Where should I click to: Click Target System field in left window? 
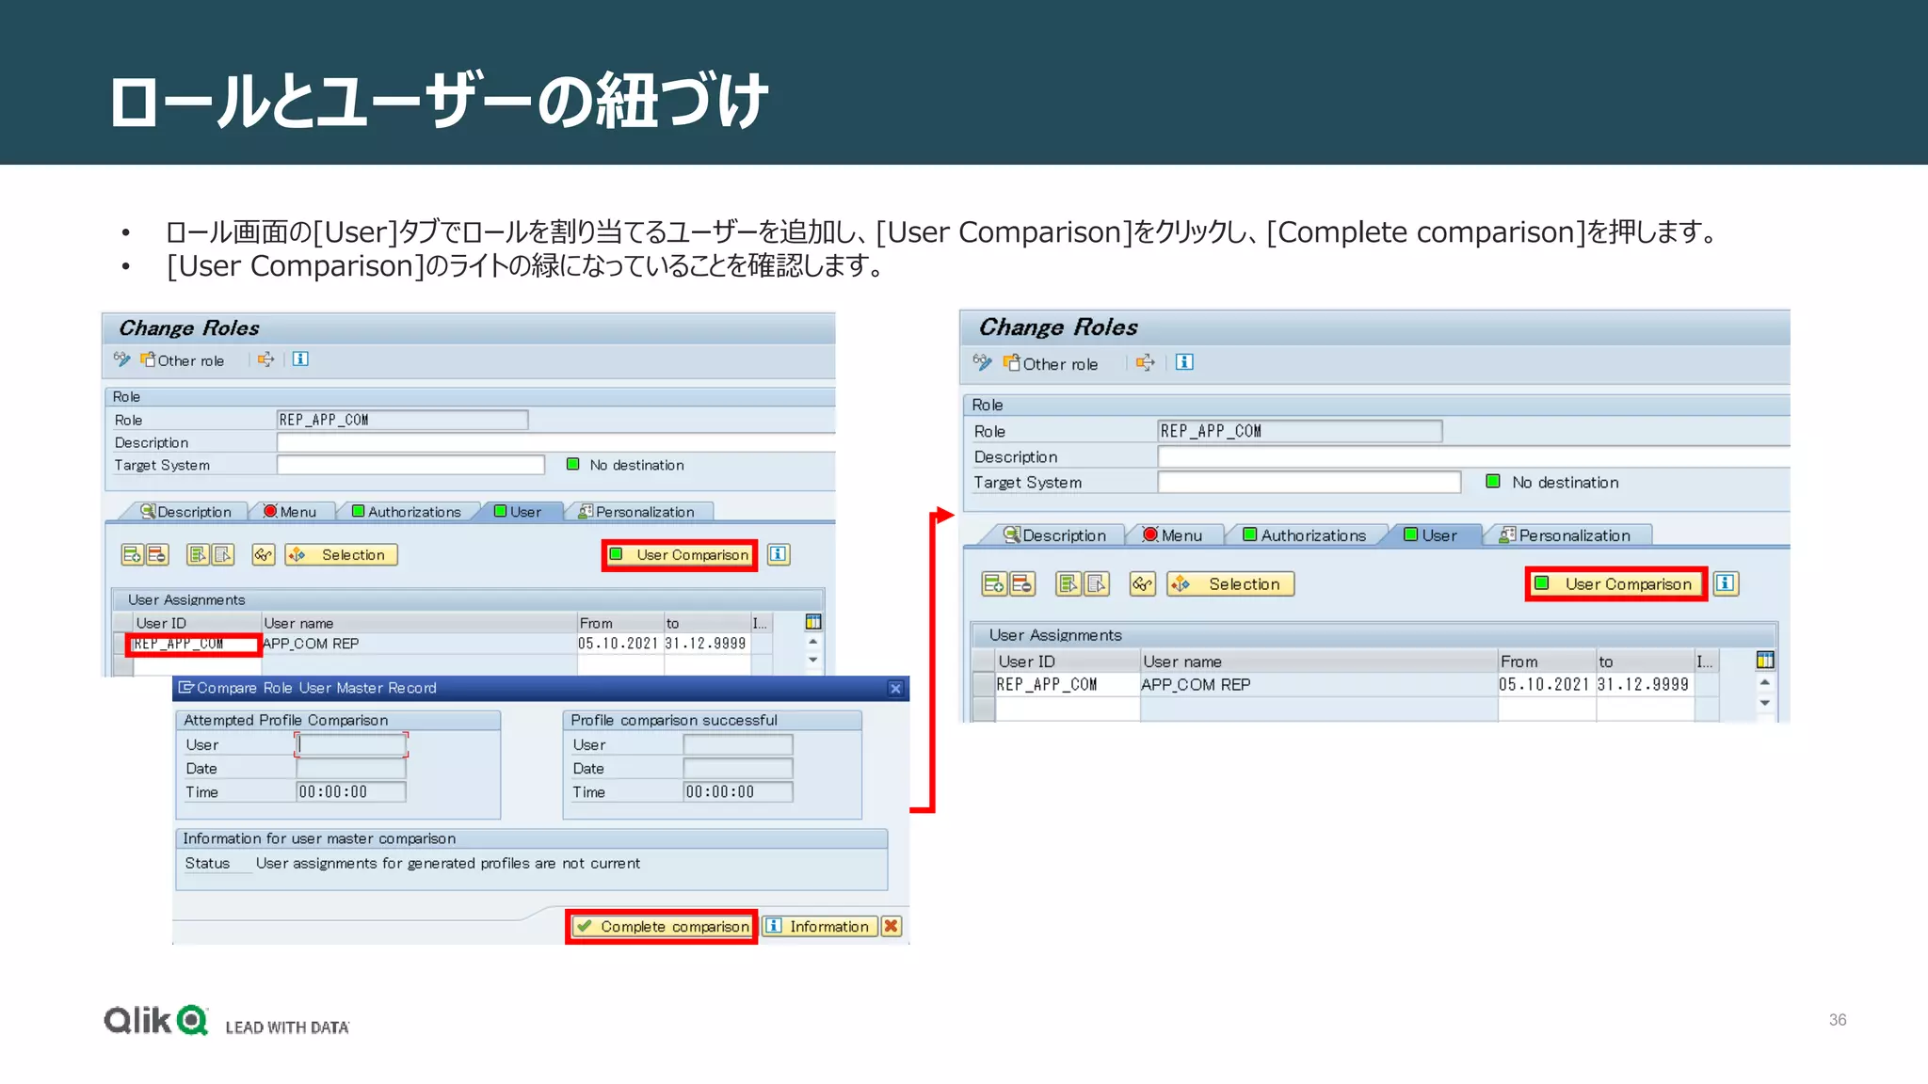[x=410, y=465]
